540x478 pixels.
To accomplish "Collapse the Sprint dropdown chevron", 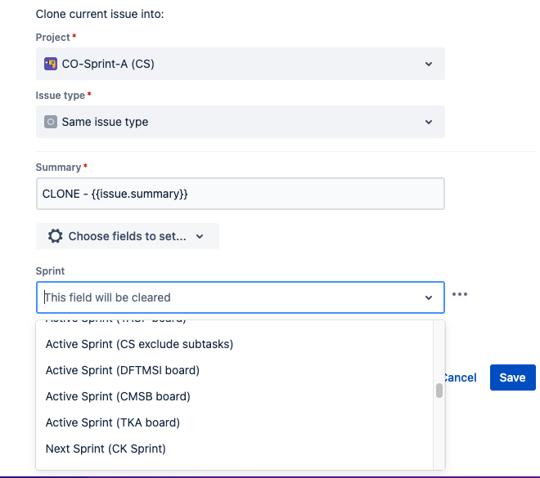I will point(429,297).
